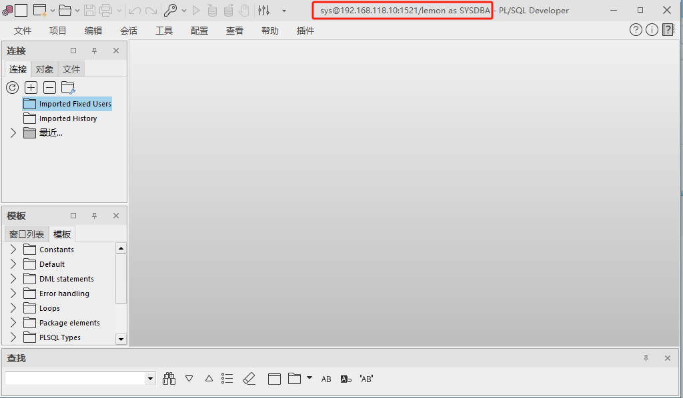Click the binoculars find icon

pos(169,379)
